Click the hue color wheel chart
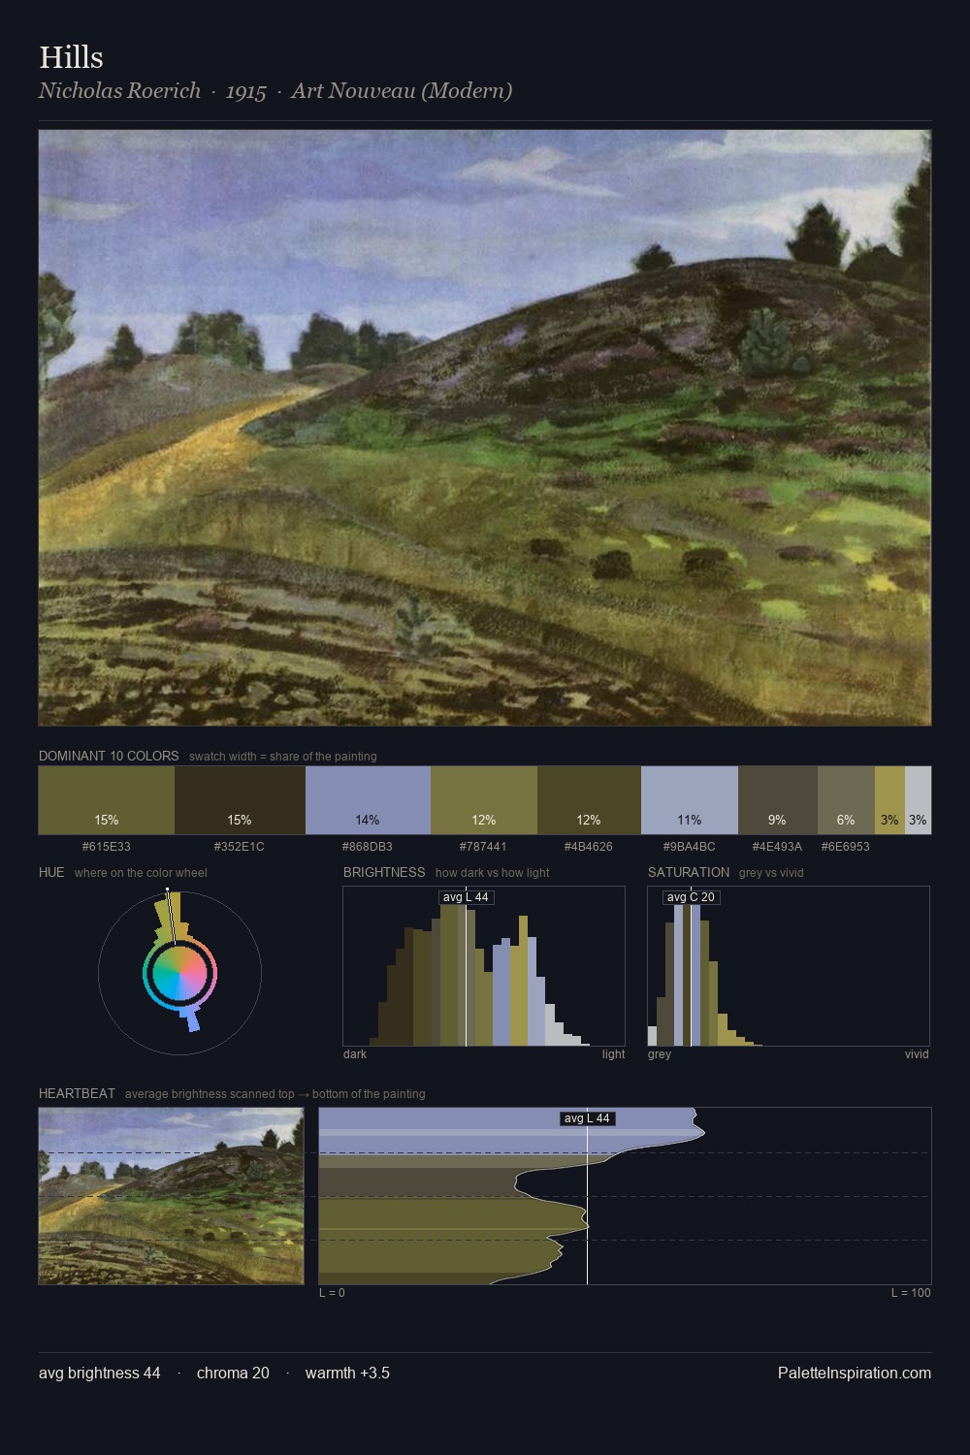Screen dimensions: 970x1455 (x=179, y=972)
